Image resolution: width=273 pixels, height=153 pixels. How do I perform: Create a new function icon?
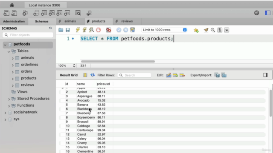tap(67, 13)
